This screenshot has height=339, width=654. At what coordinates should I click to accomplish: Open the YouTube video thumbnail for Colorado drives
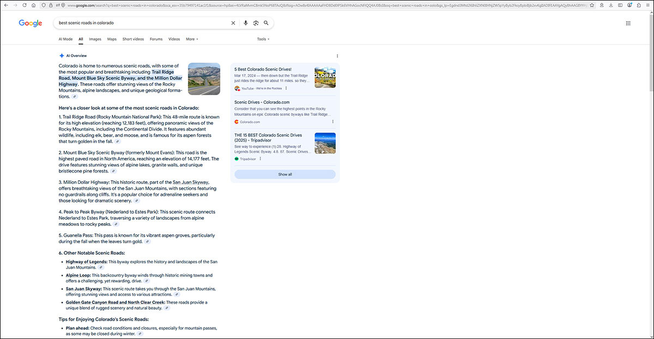(325, 77)
